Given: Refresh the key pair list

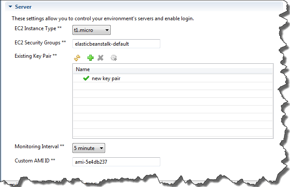Looking at the screenshot, I should (x=77, y=57).
